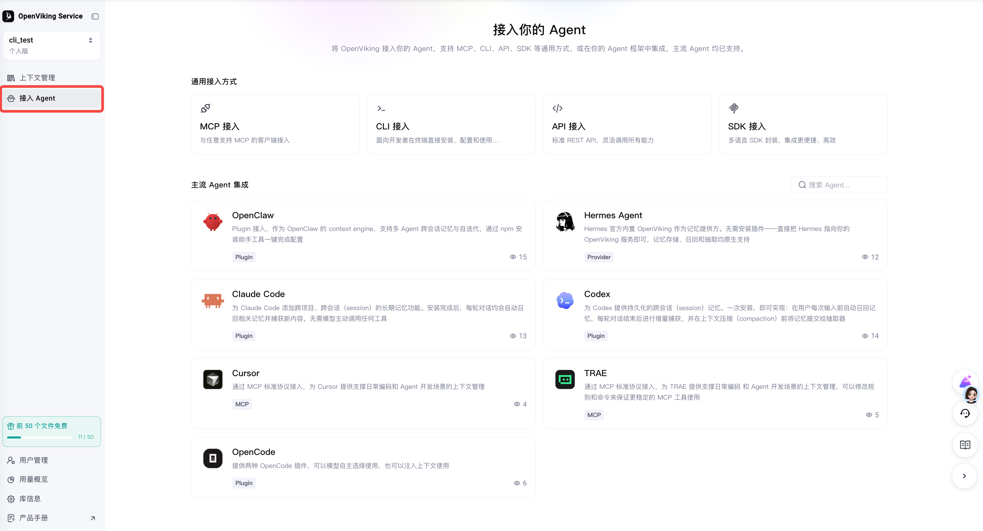This screenshot has height=531, width=983.
Task: Click the Cursor cube logo
Action: click(213, 379)
